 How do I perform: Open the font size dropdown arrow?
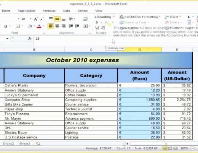click(x=30, y=19)
